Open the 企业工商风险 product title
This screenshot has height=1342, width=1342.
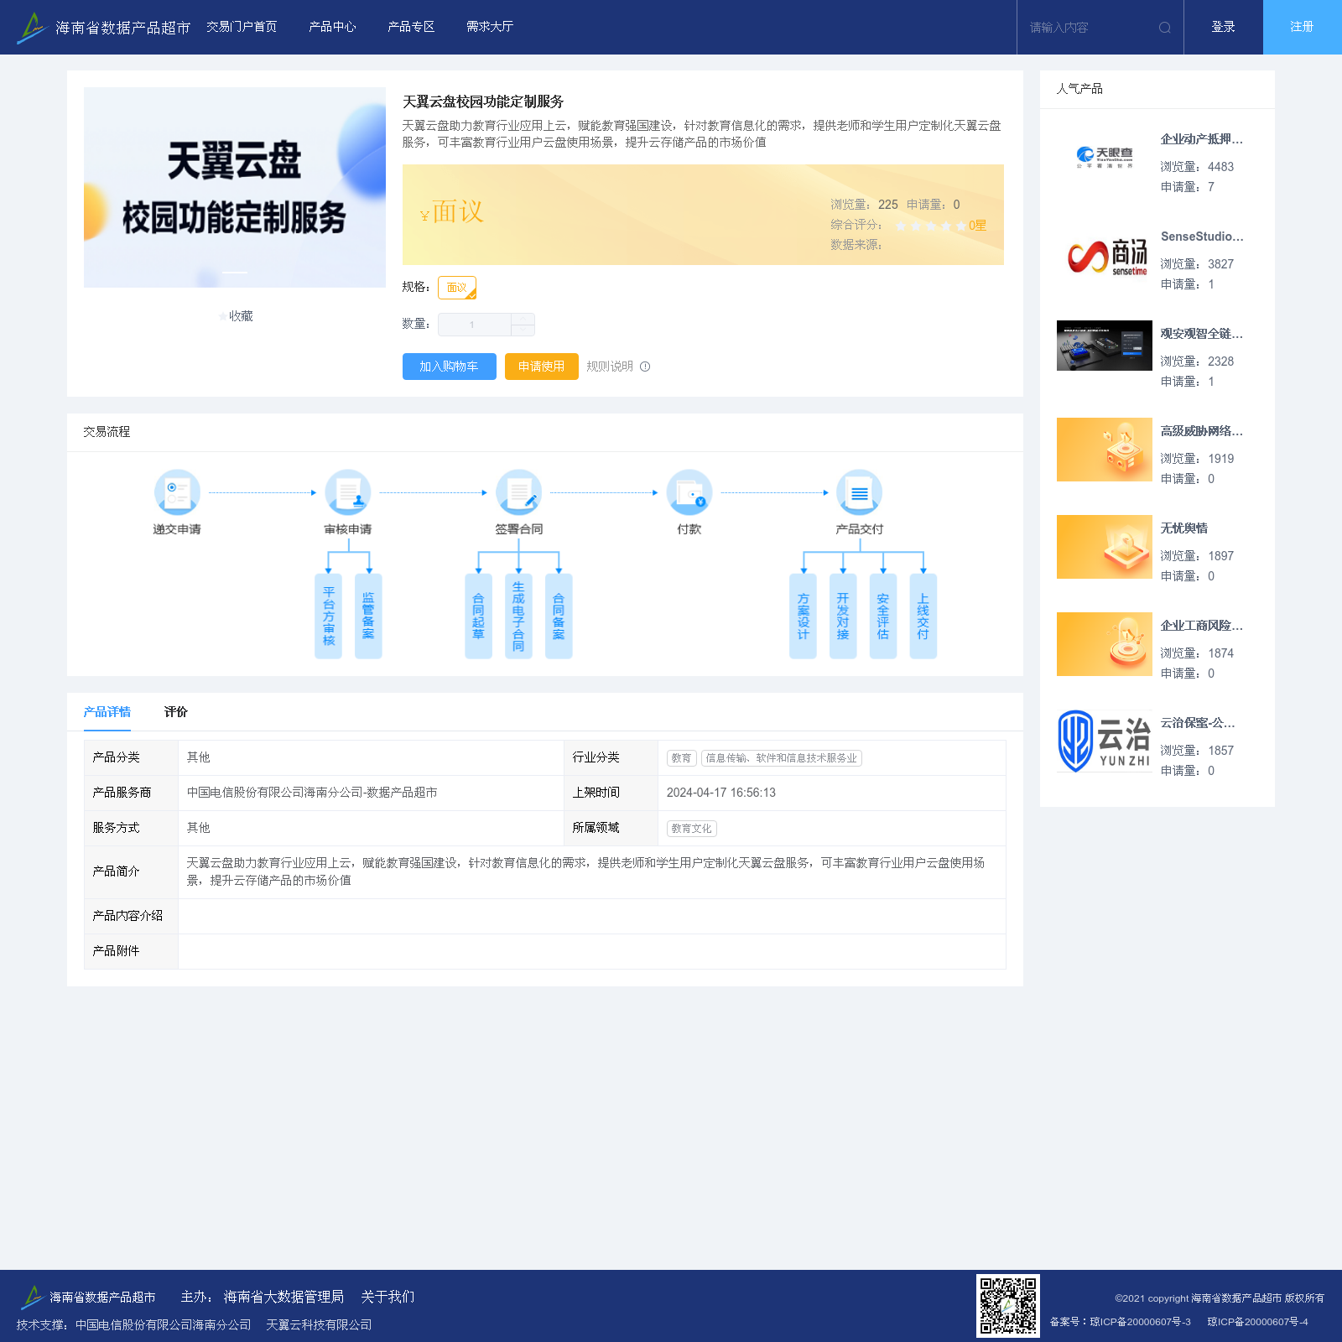[x=1202, y=626]
